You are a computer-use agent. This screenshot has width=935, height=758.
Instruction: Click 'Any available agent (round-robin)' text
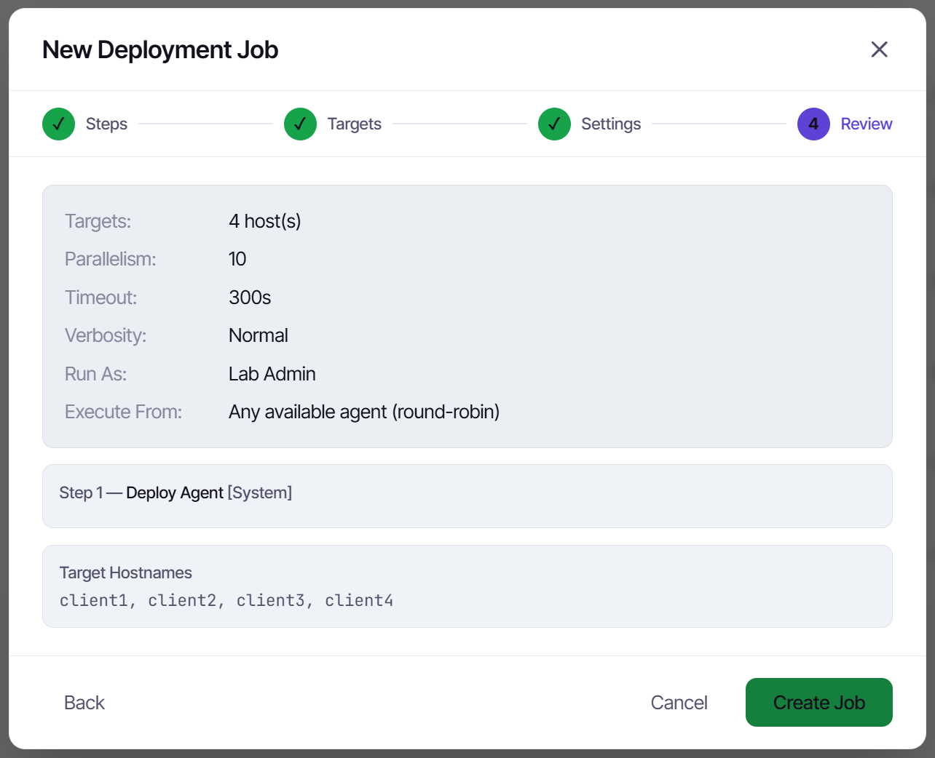[364, 412]
